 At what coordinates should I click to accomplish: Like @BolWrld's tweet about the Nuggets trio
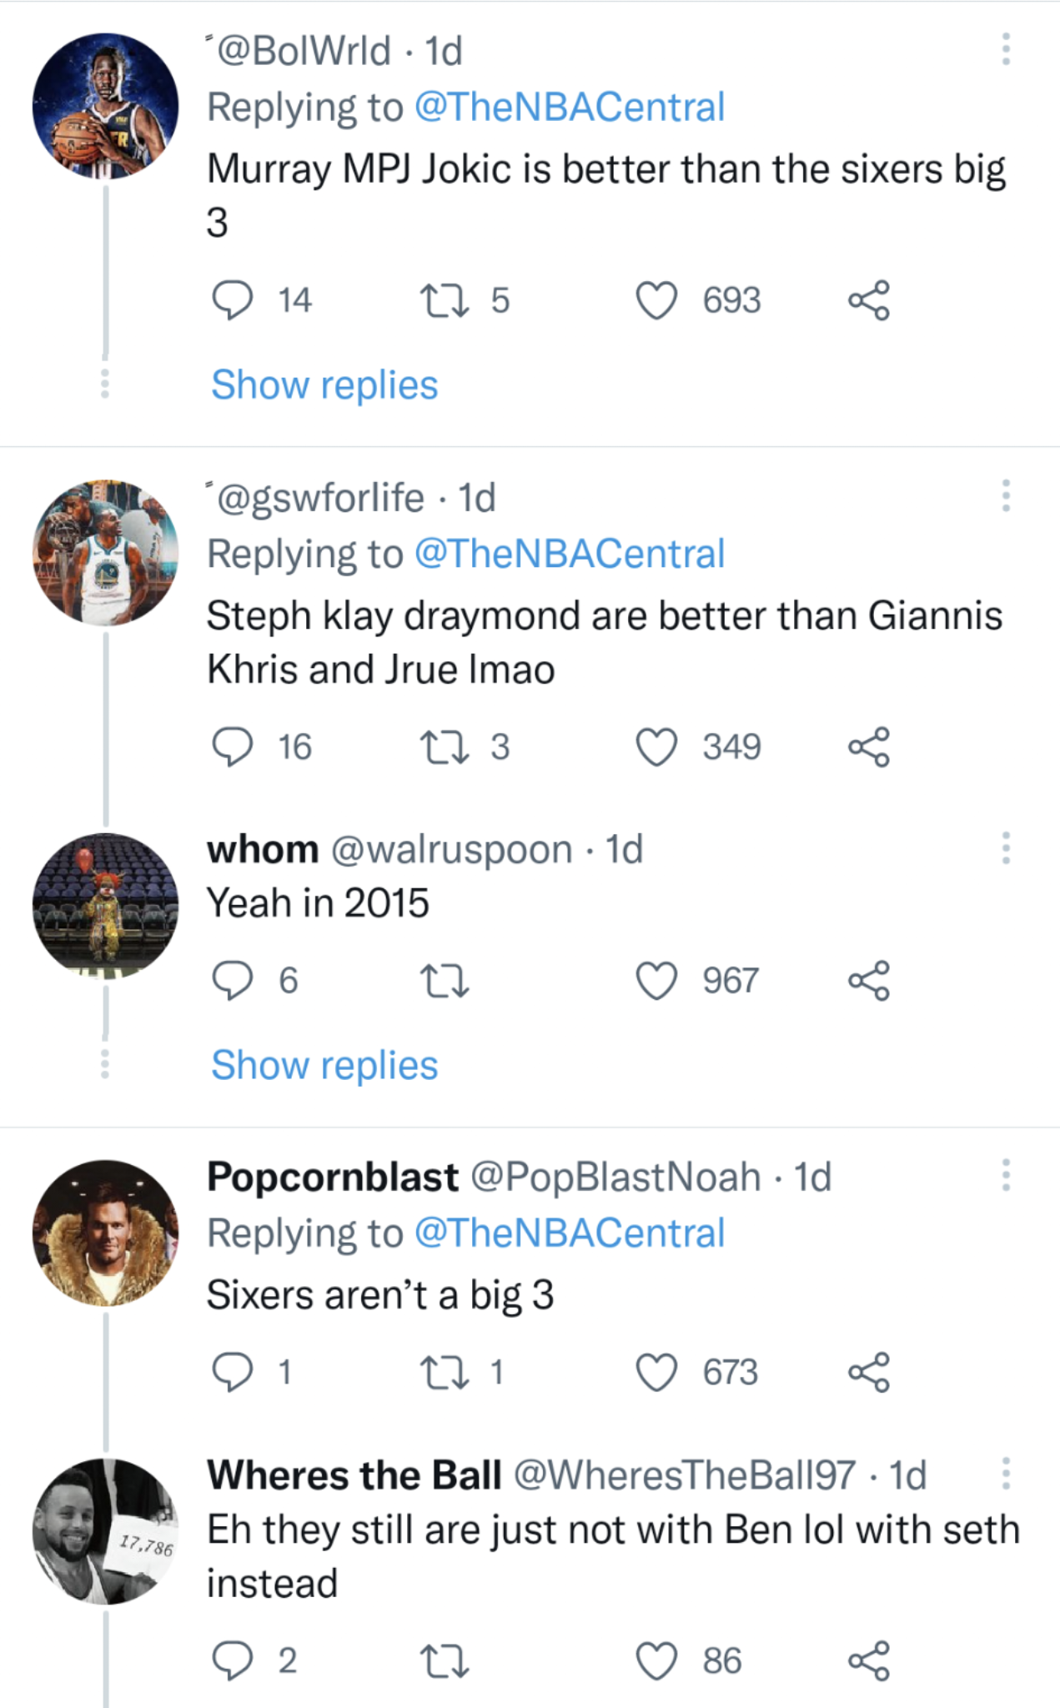point(656,302)
